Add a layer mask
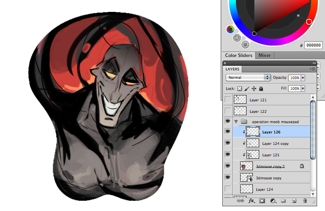Screen dimensions: 325x211 [262, 201]
